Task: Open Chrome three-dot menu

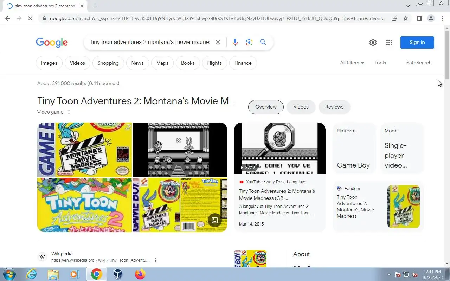Action: coord(442,18)
